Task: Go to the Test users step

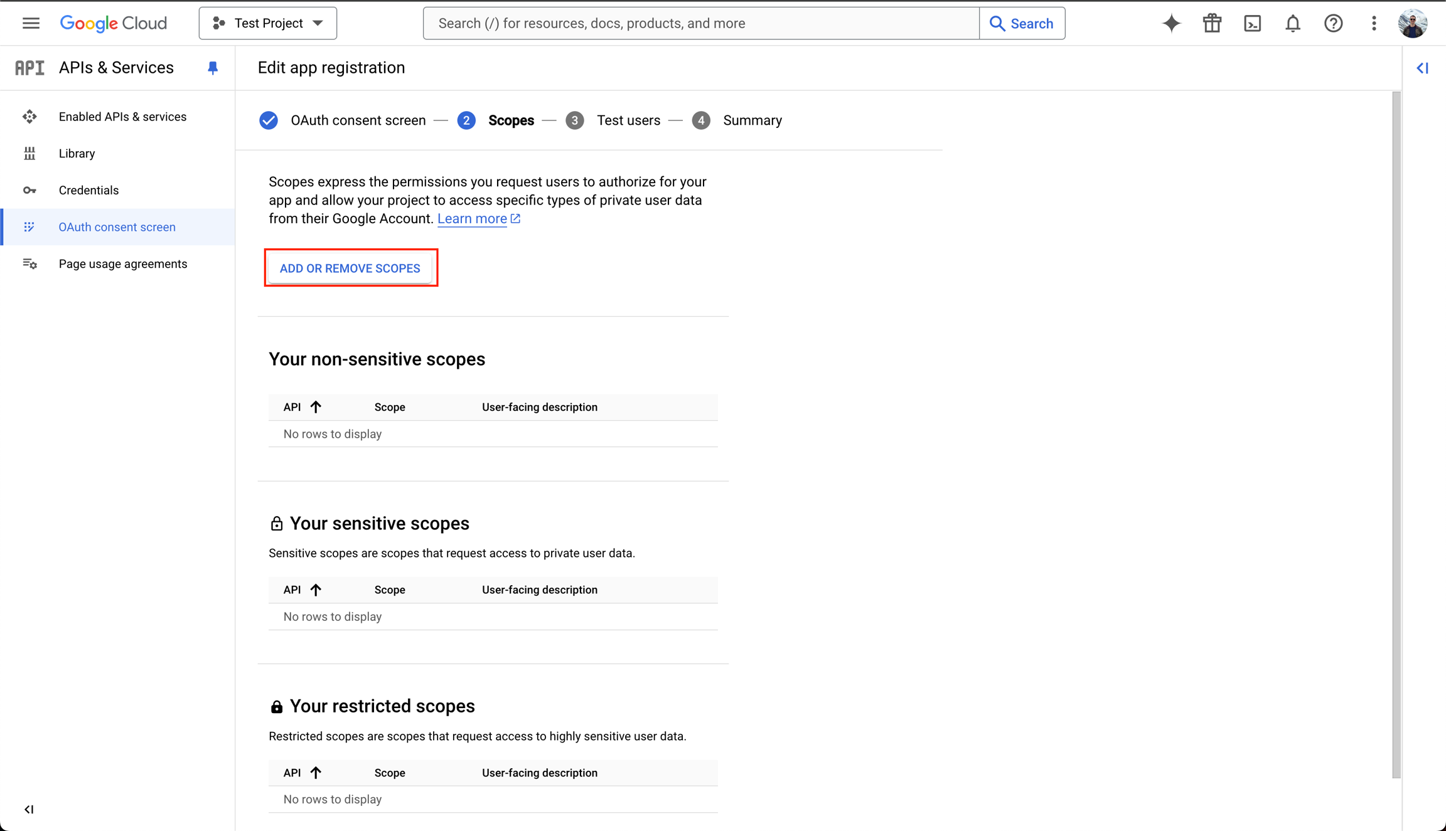Action: pyautogui.click(x=628, y=120)
